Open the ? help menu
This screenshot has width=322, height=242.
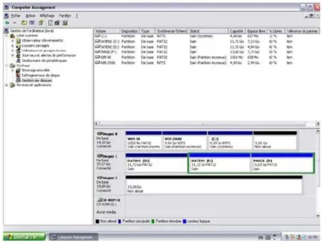[77, 16]
